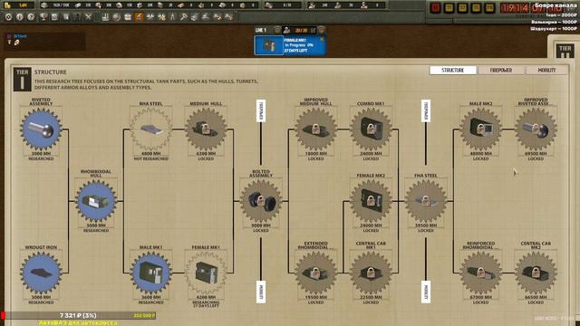Click the Female MK1 queue thumbnail
The height and width of the screenshot is (326, 580).
(269, 45)
